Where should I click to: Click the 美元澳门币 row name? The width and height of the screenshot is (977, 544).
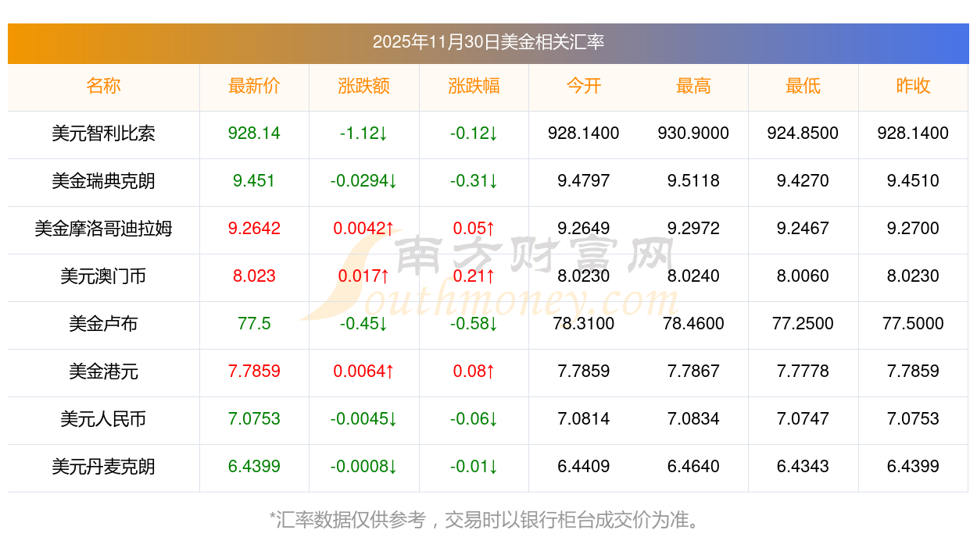[104, 276]
